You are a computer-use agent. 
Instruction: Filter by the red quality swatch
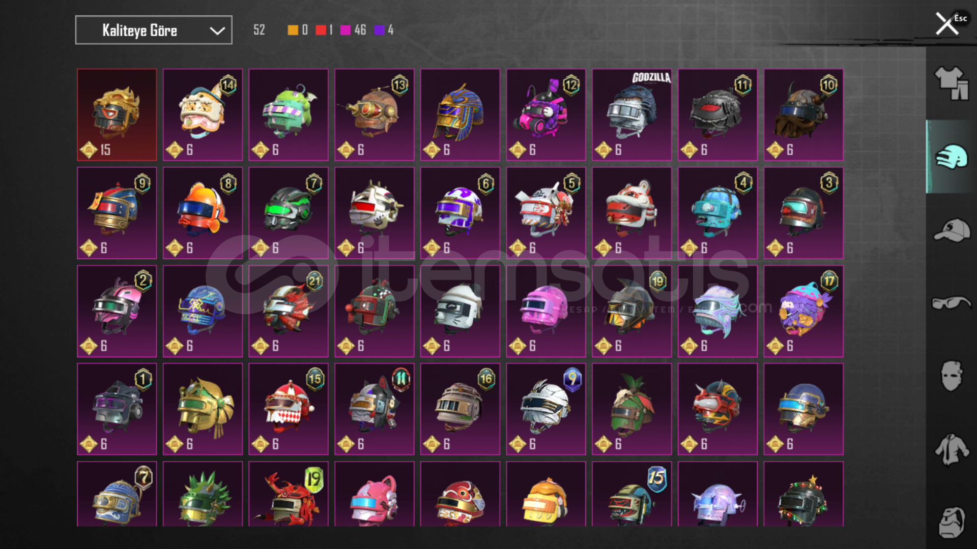[x=321, y=30]
